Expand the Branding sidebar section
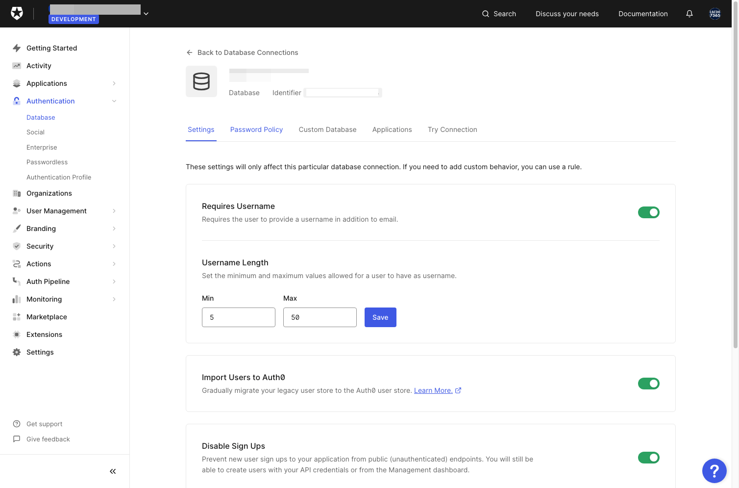 pos(114,229)
